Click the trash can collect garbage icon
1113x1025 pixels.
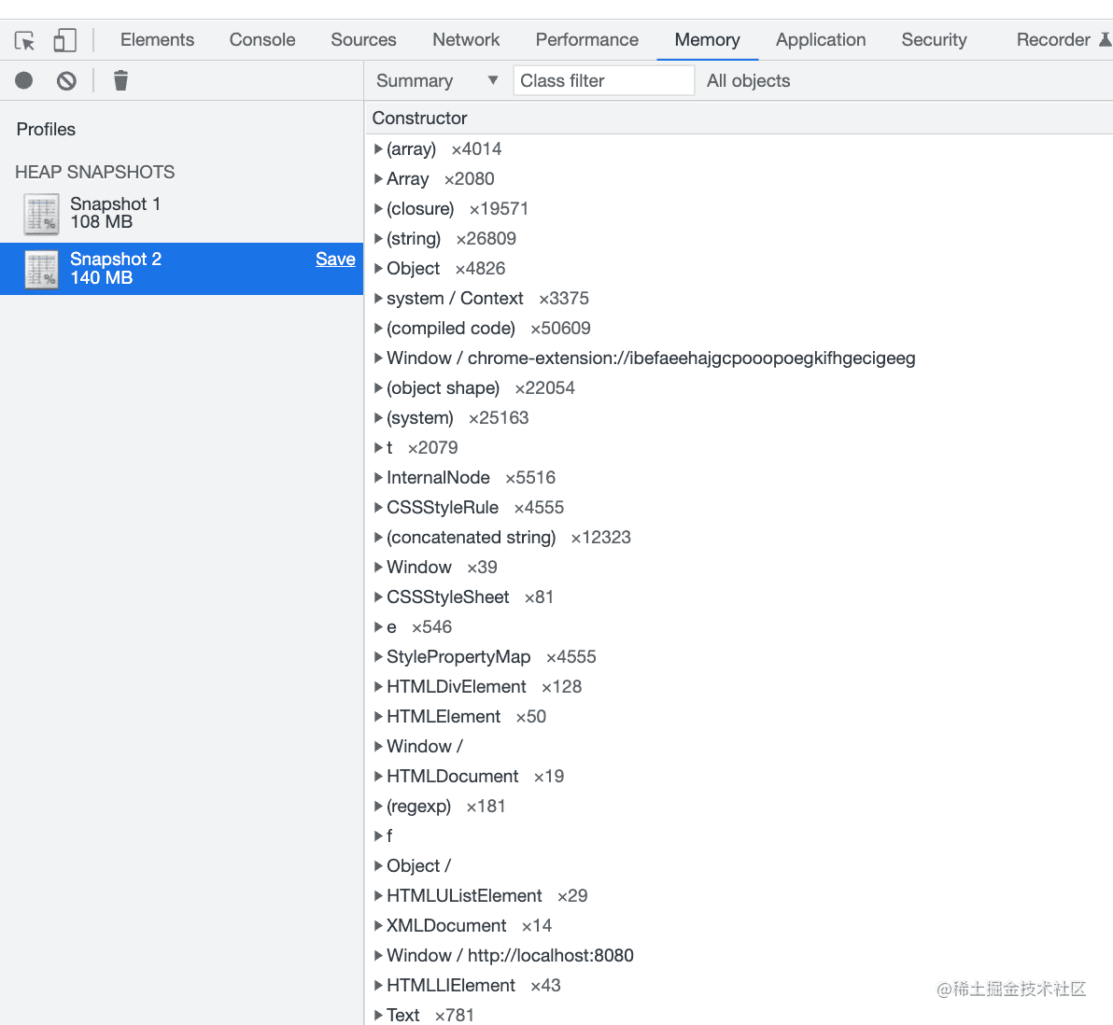(x=120, y=81)
